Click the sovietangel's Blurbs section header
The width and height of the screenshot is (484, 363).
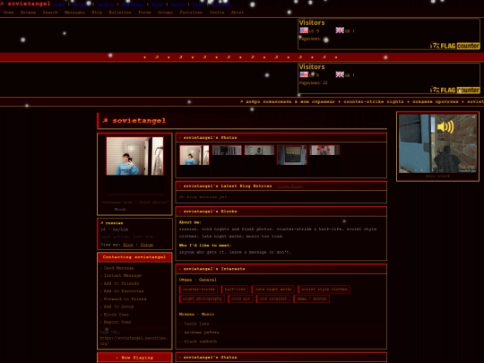coord(281,212)
